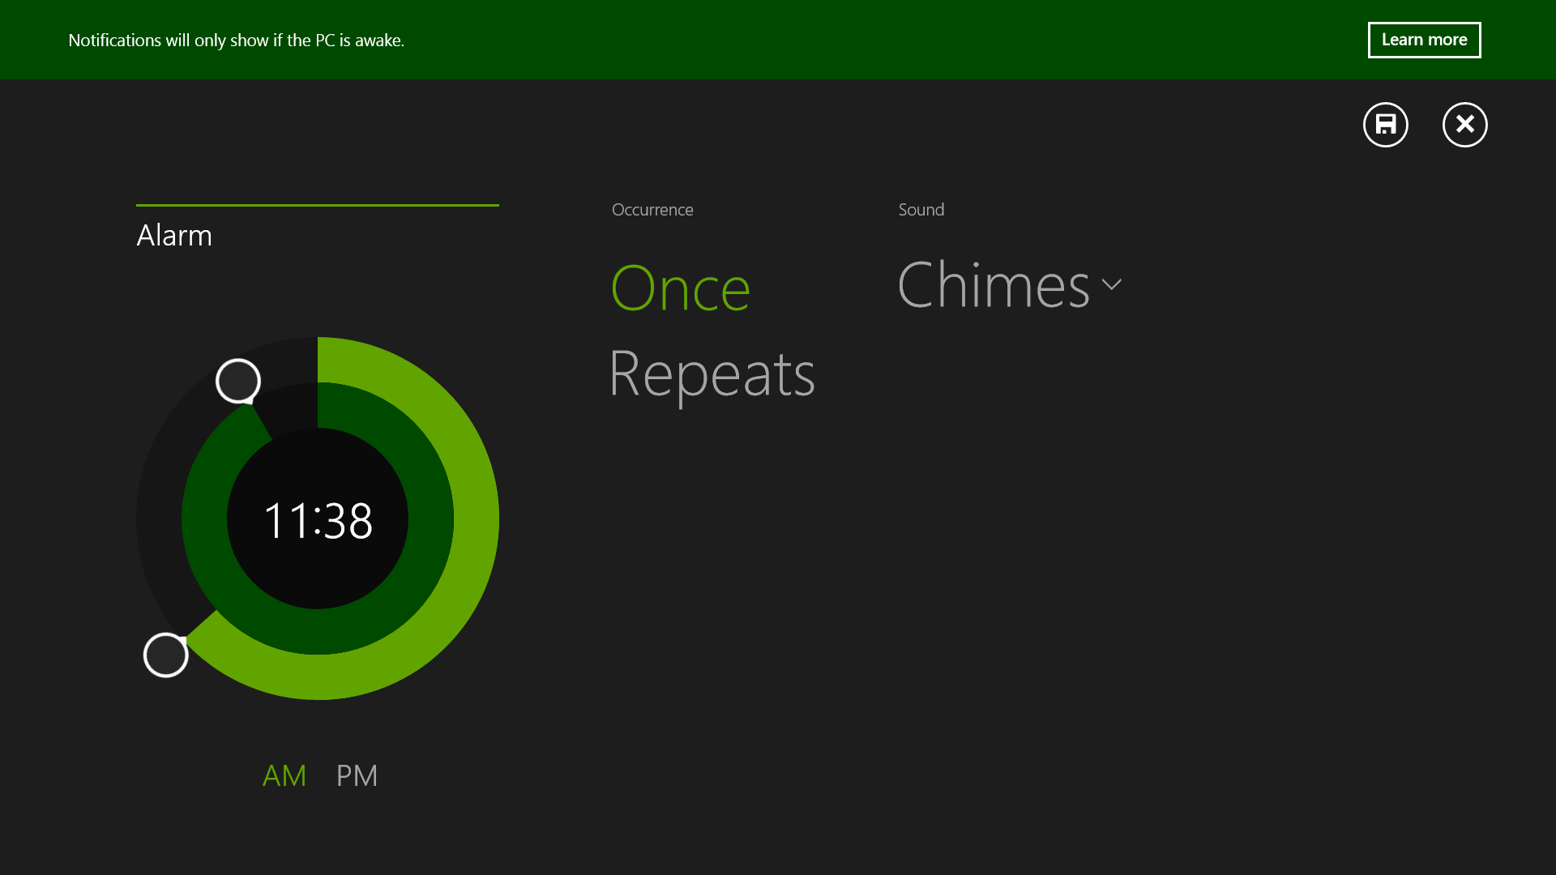
Task: Click the chevron arrow beside Chimes
Action: 1112,284
